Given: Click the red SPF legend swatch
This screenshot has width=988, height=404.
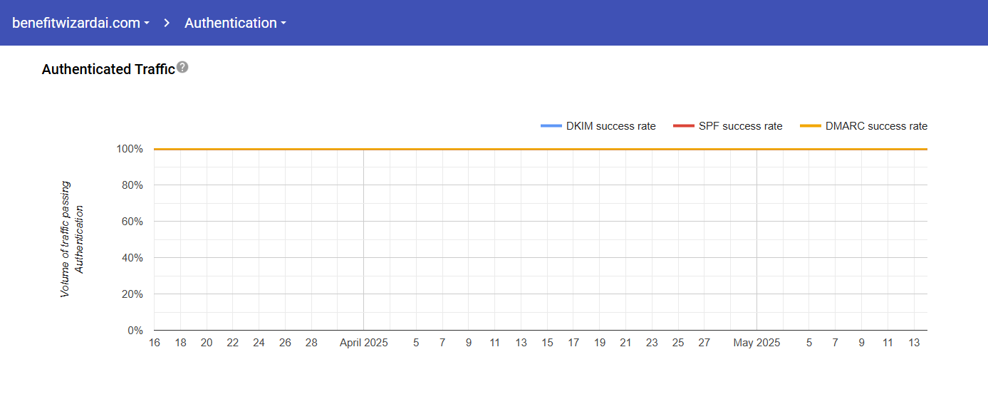Looking at the screenshot, I should (x=683, y=126).
